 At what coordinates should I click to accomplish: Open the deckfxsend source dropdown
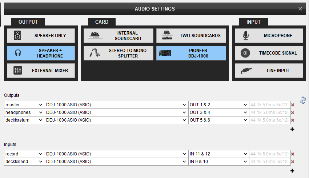pyautogui.click(x=24, y=162)
